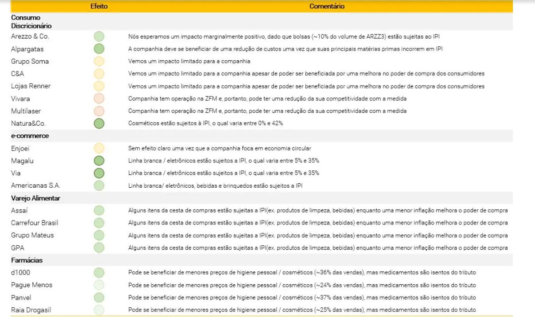Select the Via effect color dot
The height and width of the screenshot is (317, 535).
[x=99, y=173]
